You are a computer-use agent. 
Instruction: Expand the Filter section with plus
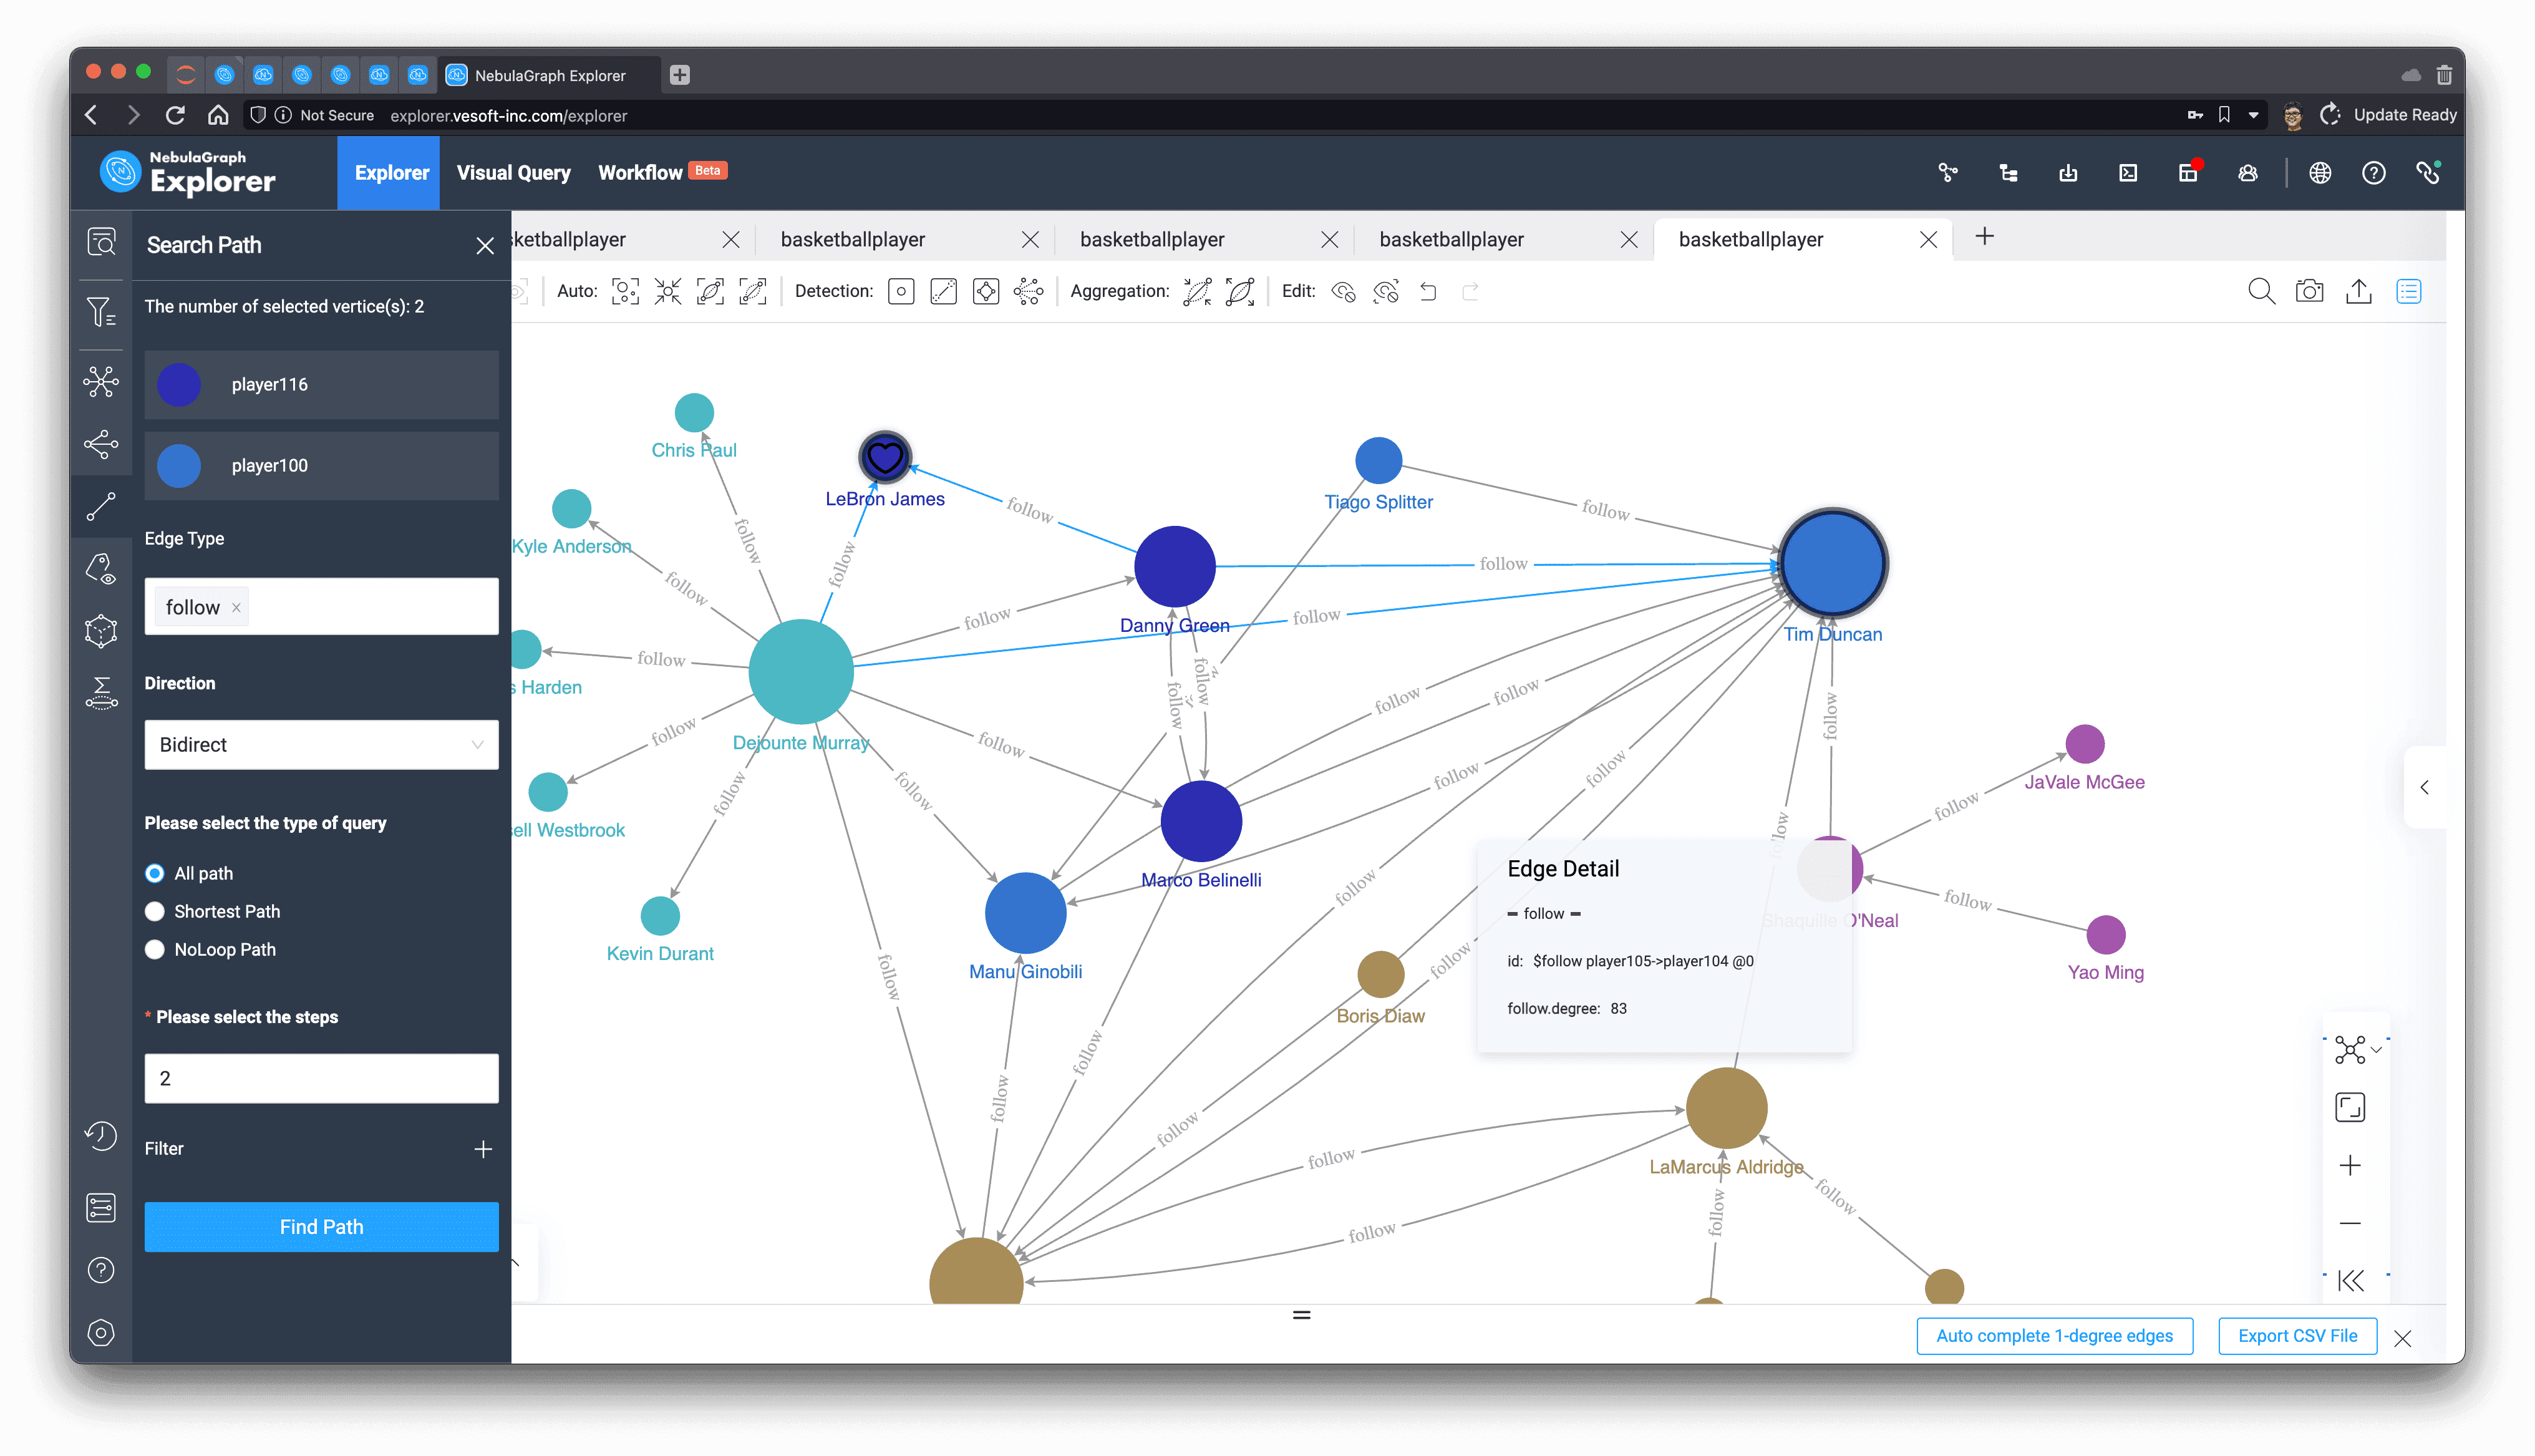point(483,1149)
